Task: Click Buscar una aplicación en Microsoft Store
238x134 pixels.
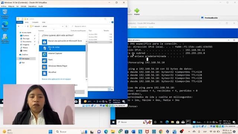Action: [x=62, y=42]
